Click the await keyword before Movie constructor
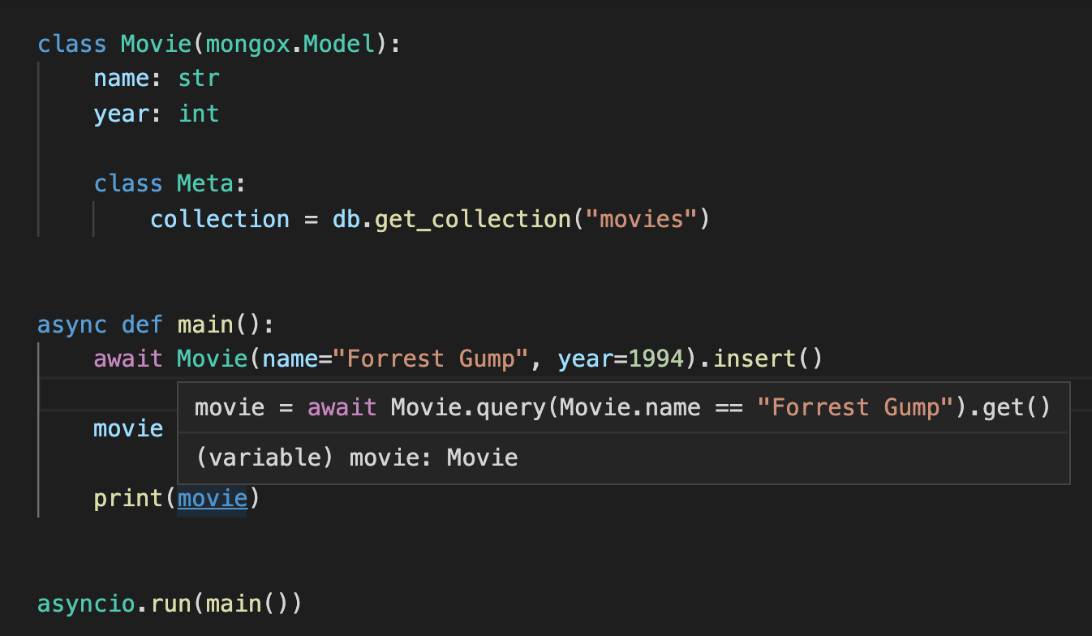Image resolution: width=1092 pixels, height=636 pixels. pyautogui.click(x=128, y=359)
